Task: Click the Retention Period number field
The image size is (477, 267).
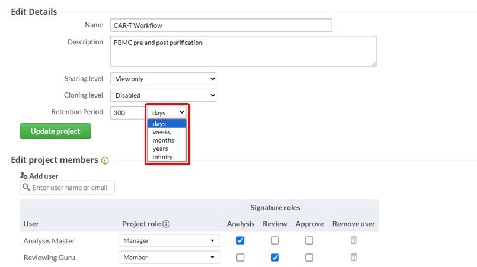Action: tap(128, 113)
